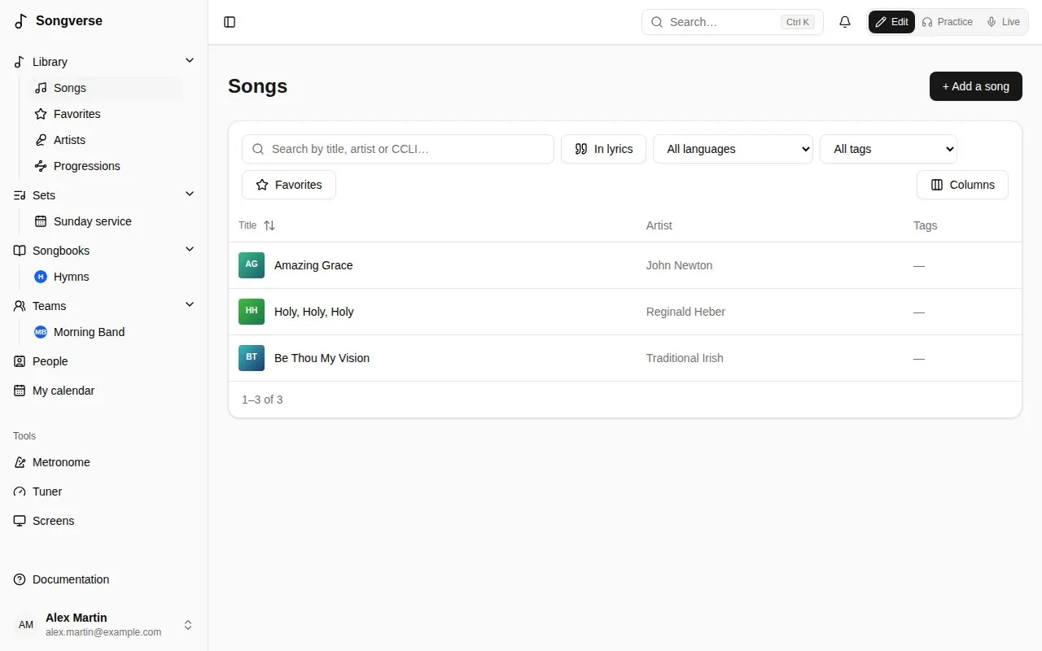Open the Amazing Grace song title
Viewport: 1042px width, 651px height.
313,265
